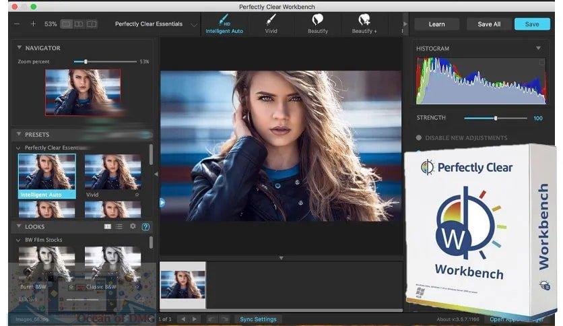
Task: Toggle Disable New Adjustments option
Action: (420, 138)
